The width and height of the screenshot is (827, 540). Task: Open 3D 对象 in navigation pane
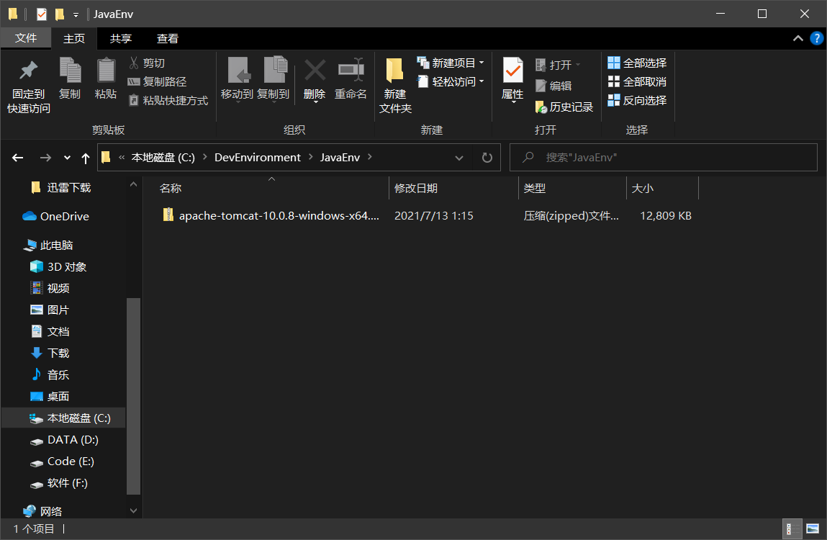58,266
